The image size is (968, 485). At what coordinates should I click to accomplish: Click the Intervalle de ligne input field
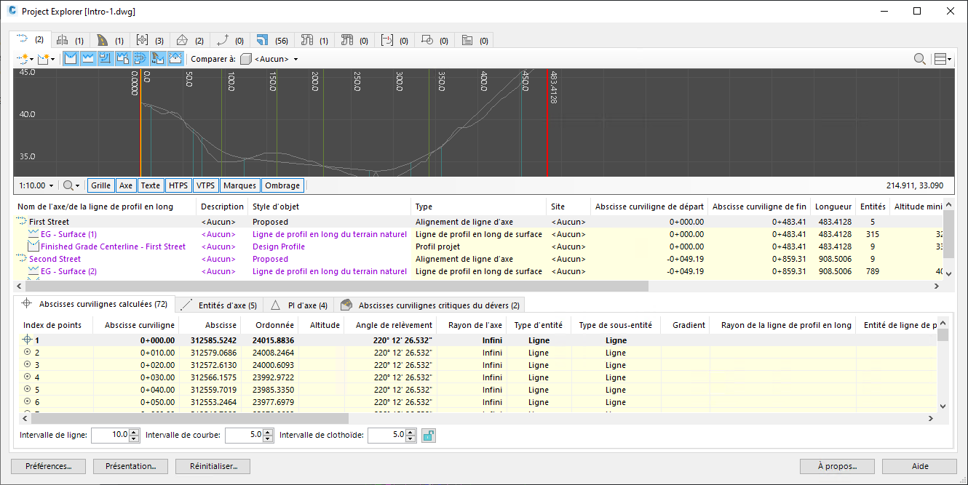tap(109, 435)
